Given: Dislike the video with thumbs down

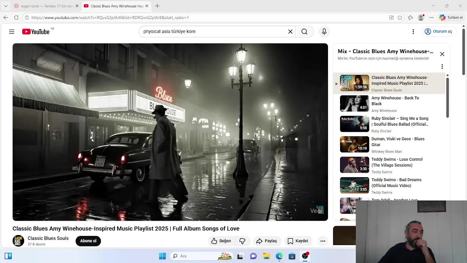Looking at the screenshot, I should (x=242, y=241).
